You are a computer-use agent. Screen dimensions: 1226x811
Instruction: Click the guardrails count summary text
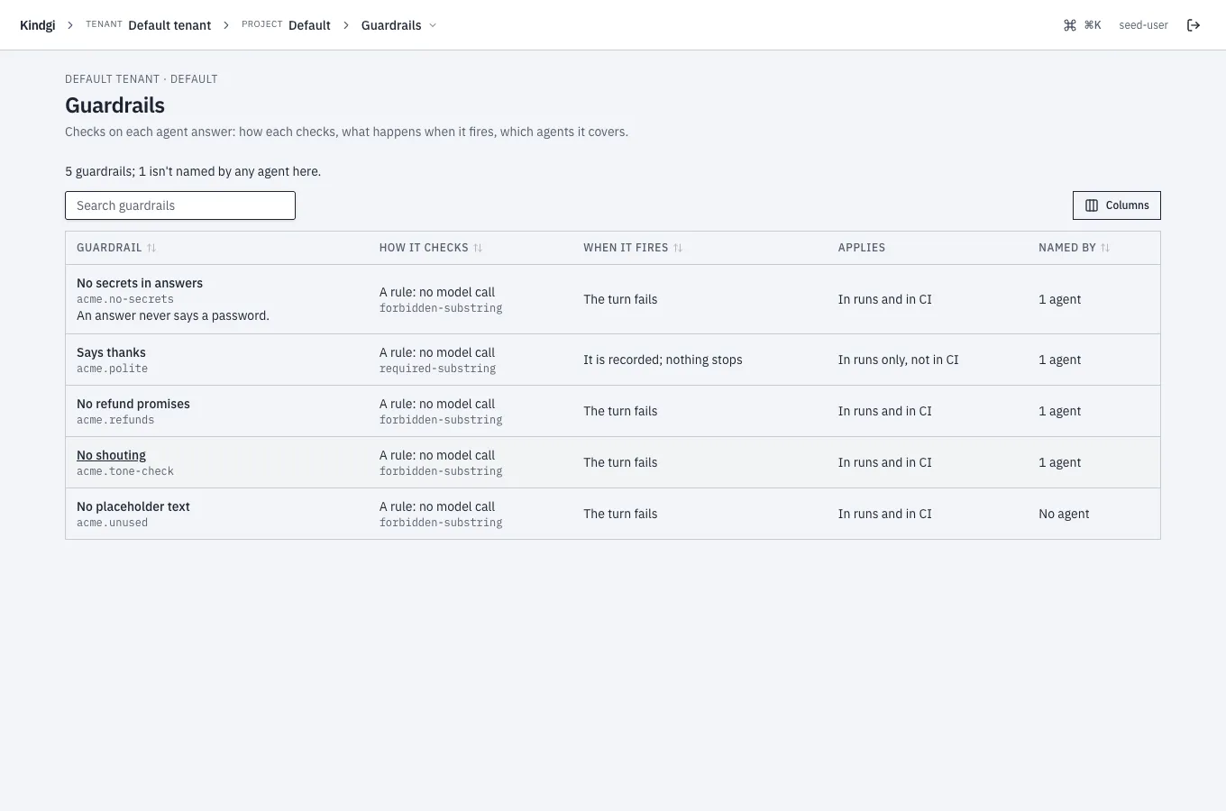193,171
